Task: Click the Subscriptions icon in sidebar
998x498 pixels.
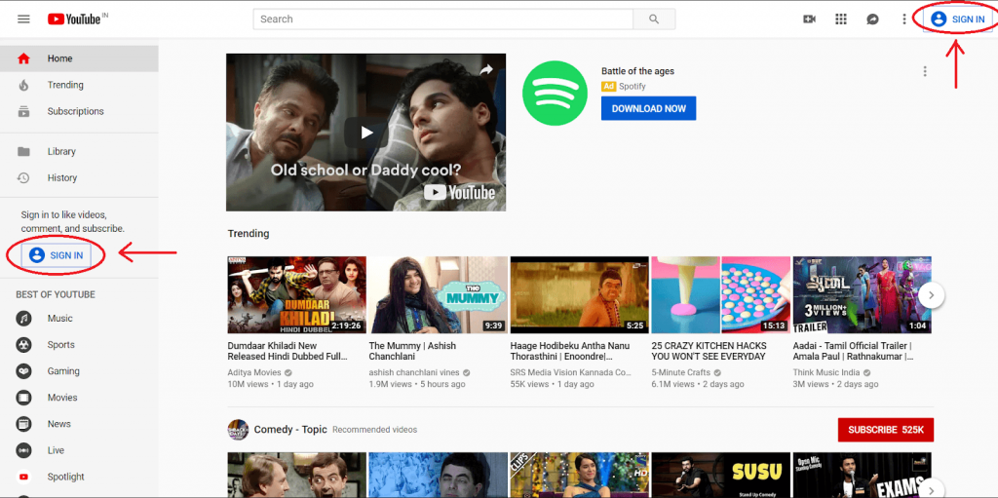Action: point(23,111)
